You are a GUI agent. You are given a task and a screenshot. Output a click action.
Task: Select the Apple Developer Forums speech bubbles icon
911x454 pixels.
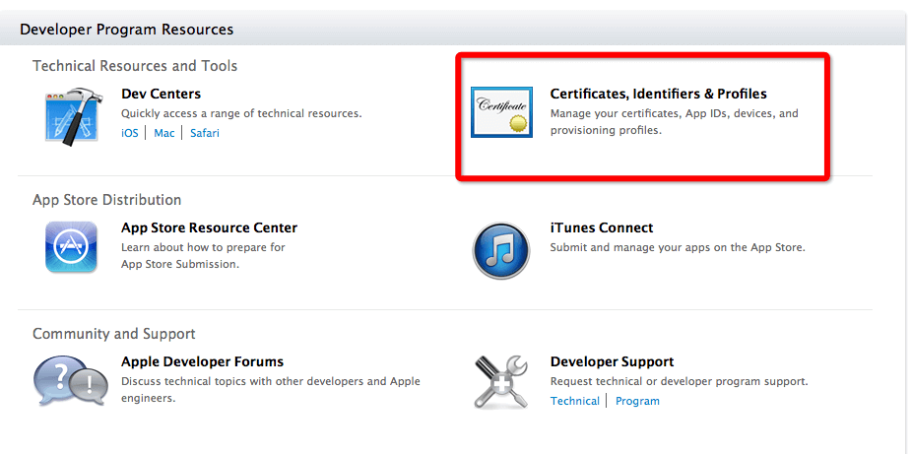71,382
